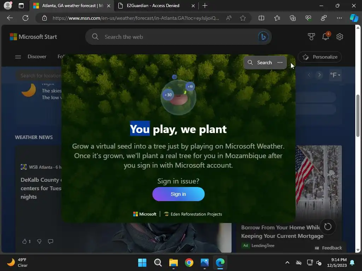Close the E2Guardian tab
This screenshot has width=362, height=271.
click(x=193, y=6)
